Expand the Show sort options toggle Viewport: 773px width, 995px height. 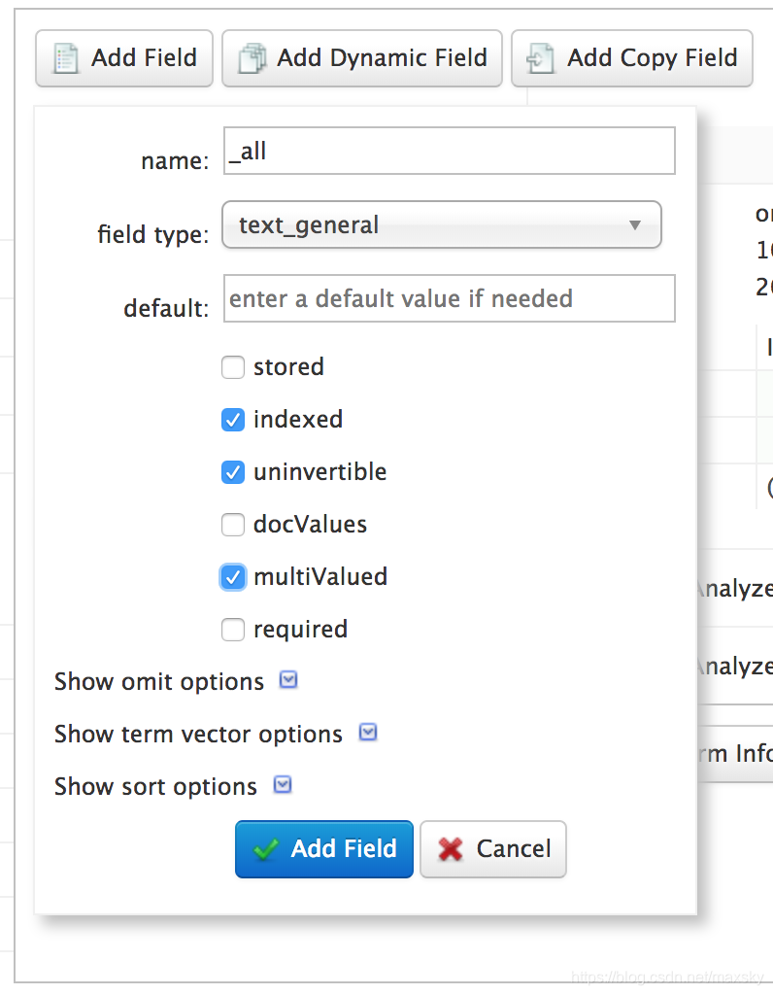coord(283,785)
